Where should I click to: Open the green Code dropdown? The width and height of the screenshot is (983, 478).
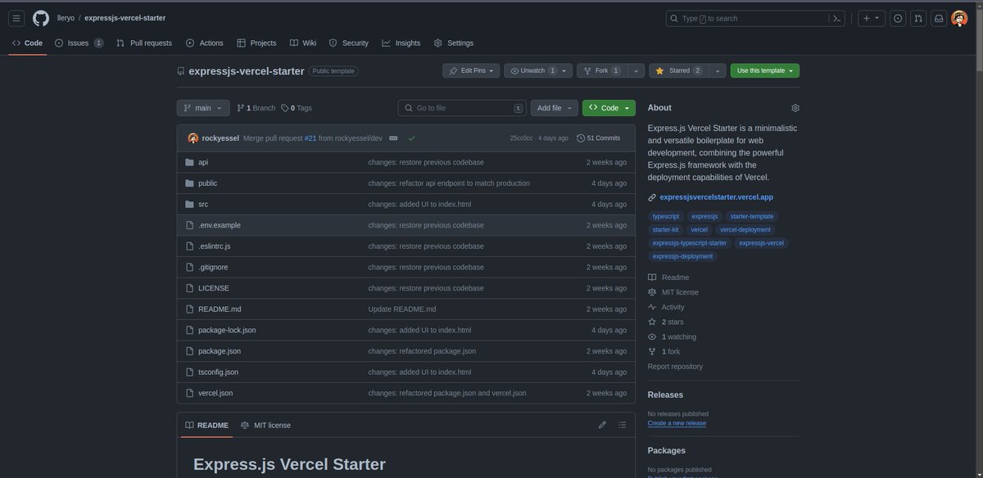(x=609, y=108)
